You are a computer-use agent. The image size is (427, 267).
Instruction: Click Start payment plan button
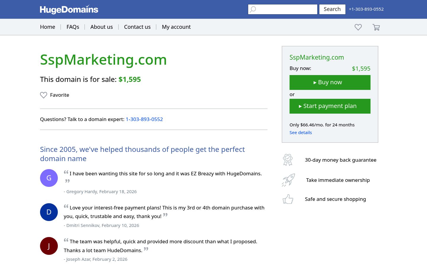pos(330,106)
